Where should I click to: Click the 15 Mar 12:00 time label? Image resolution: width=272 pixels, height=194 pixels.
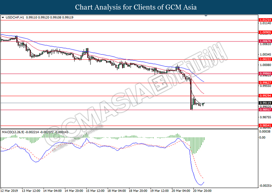(x=95, y=191)
